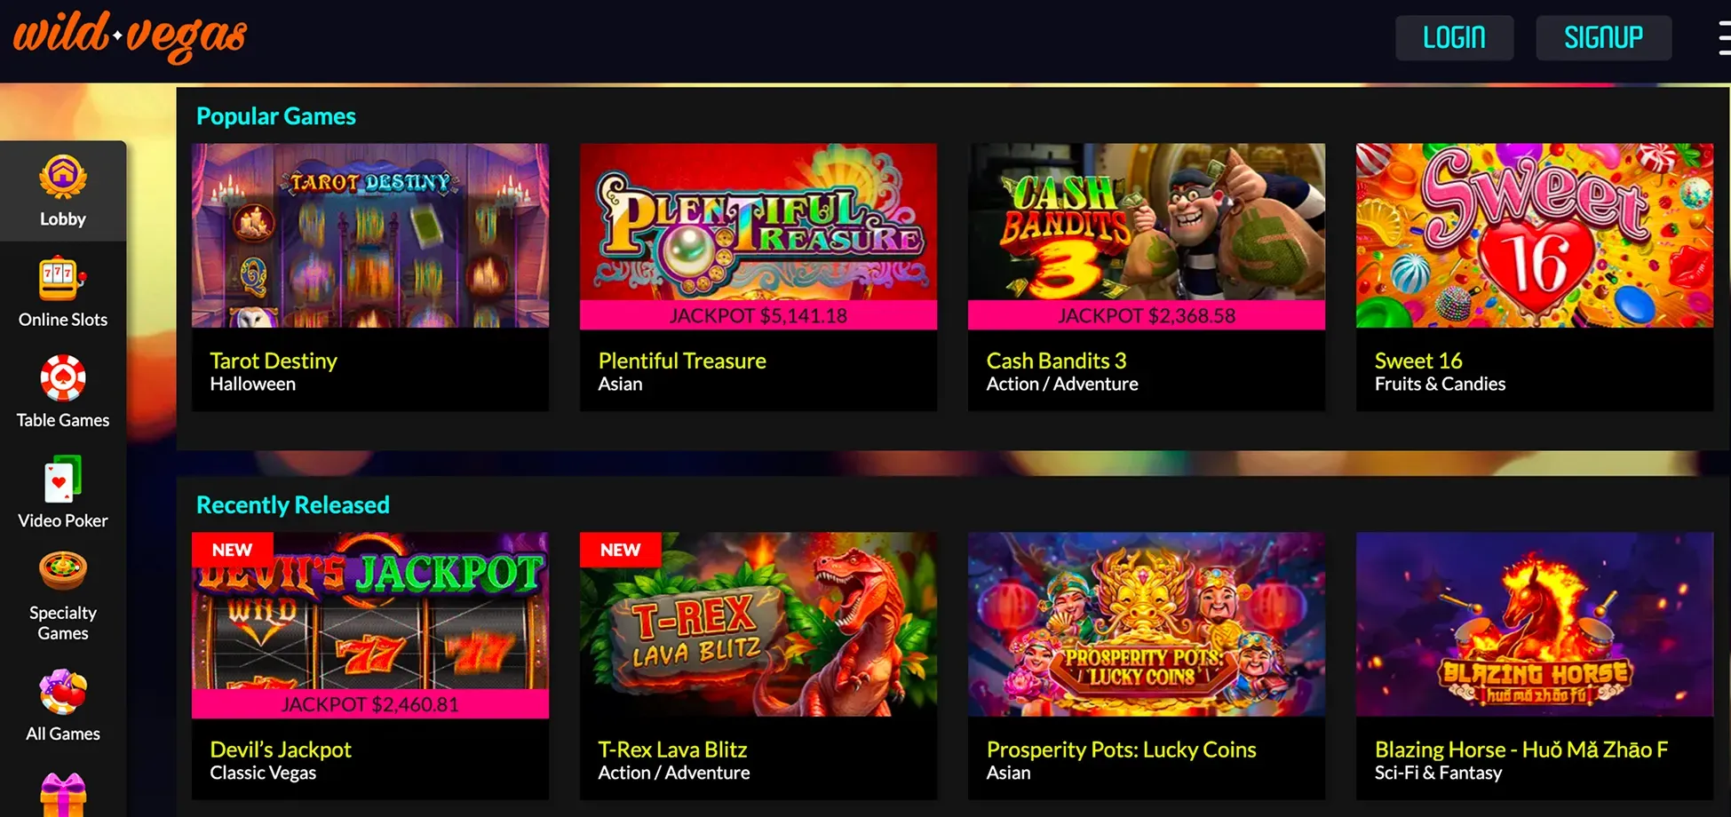
Task: Go to Wild Vegas logo homepage
Action: tap(130, 37)
